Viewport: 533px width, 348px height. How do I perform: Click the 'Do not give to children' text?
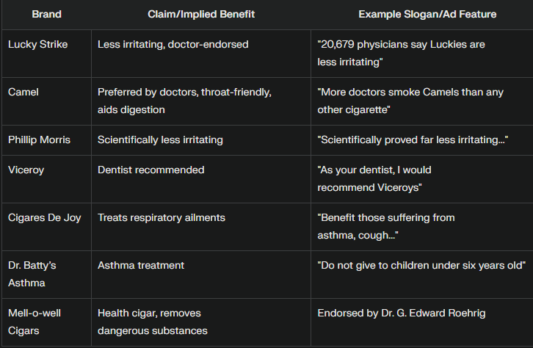(x=421, y=266)
